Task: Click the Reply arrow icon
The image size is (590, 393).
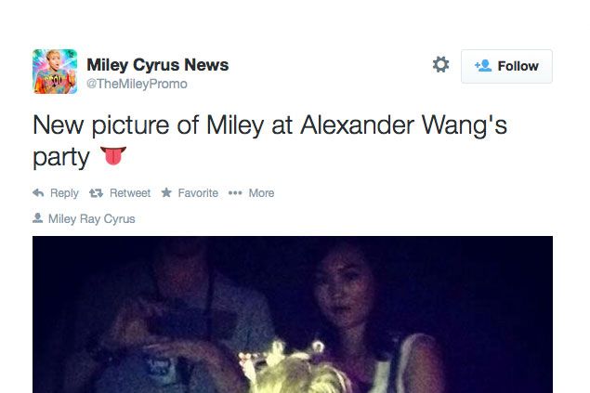Action: pos(38,193)
